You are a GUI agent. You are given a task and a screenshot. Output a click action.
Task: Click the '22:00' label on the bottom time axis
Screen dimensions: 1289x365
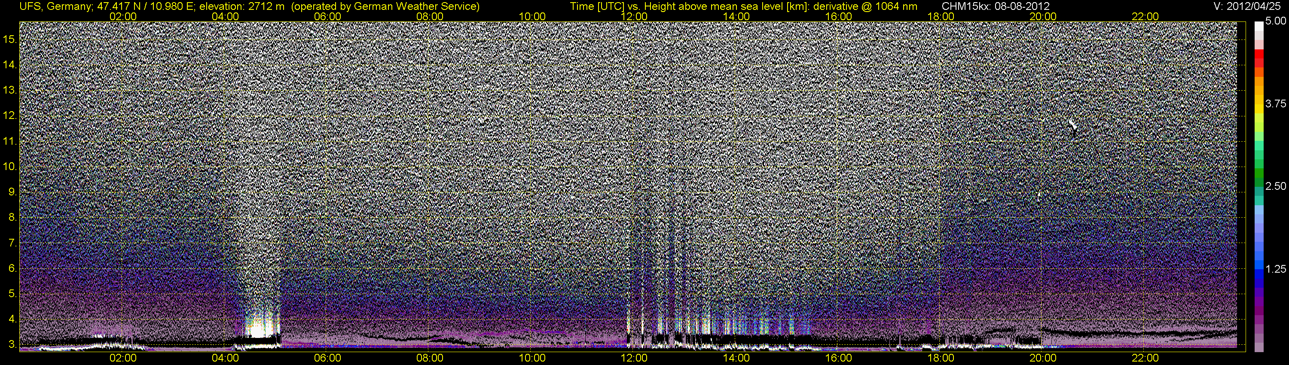click(1145, 358)
